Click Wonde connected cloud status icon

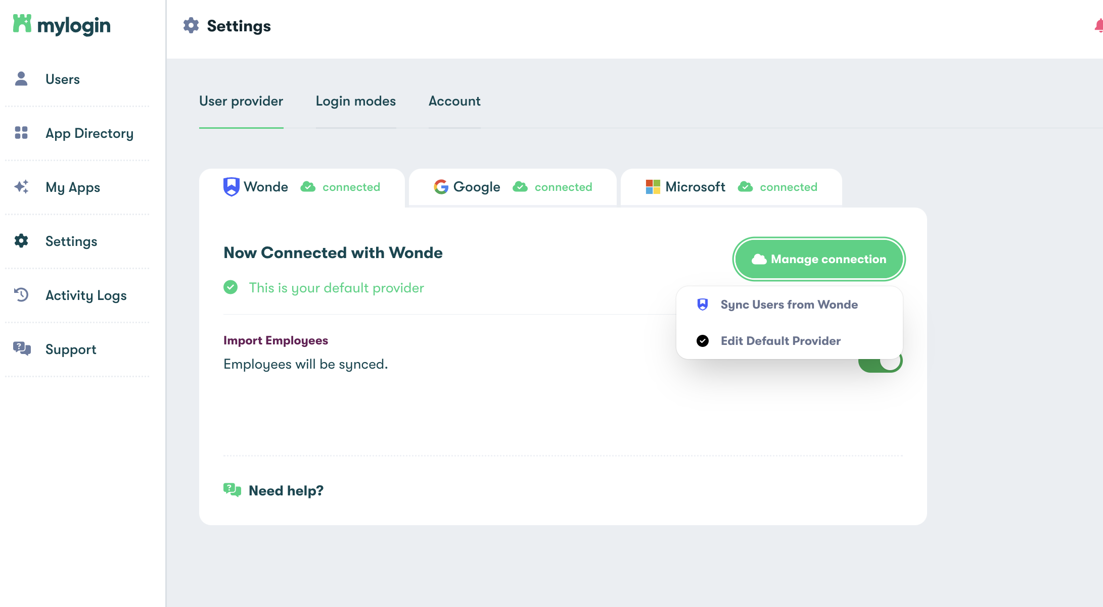pos(308,187)
